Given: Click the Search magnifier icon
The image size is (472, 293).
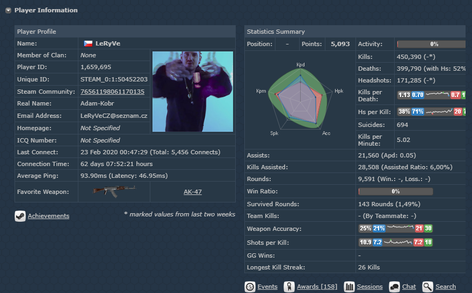Looking at the screenshot, I should coord(427,287).
